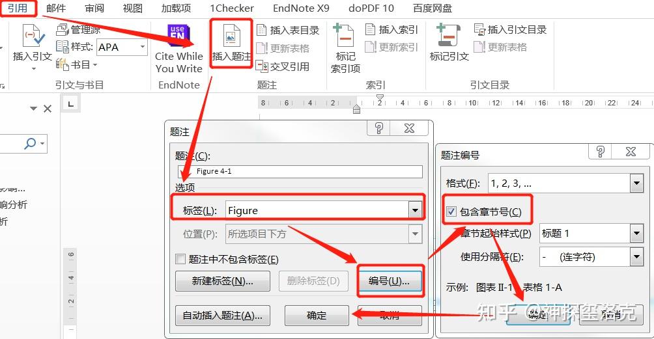Close the 题注编号 dialog
The image size is (654, 339).
[631, 151]
